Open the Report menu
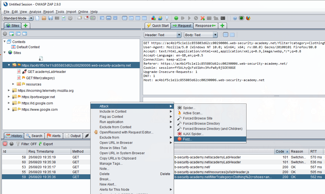The height and width of the screenshot is (194, 325). pyautogui.click(x=48, y=12)
